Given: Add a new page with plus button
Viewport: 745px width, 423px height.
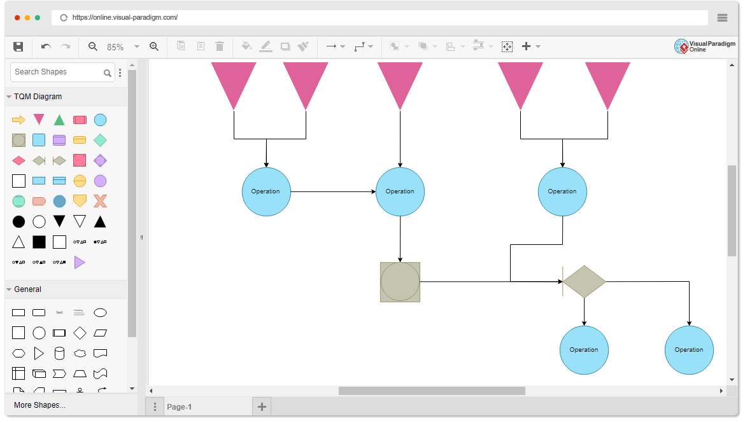Looking at the screenshot, I should point(262,407).
